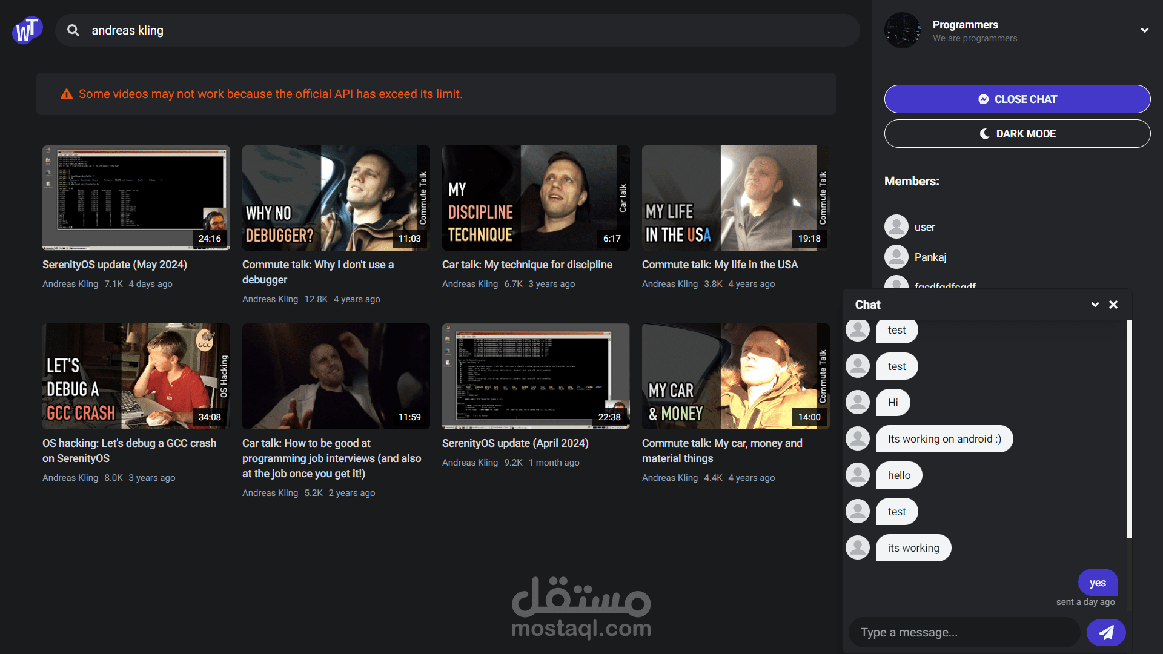The height and width of the screenshot is (654, 1163).
Task: Click the moon icon on Dark Mode button
Action: click(985, 134)
